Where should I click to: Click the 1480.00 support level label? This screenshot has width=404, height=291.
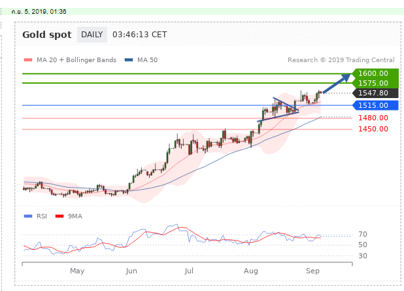[373, 118]
